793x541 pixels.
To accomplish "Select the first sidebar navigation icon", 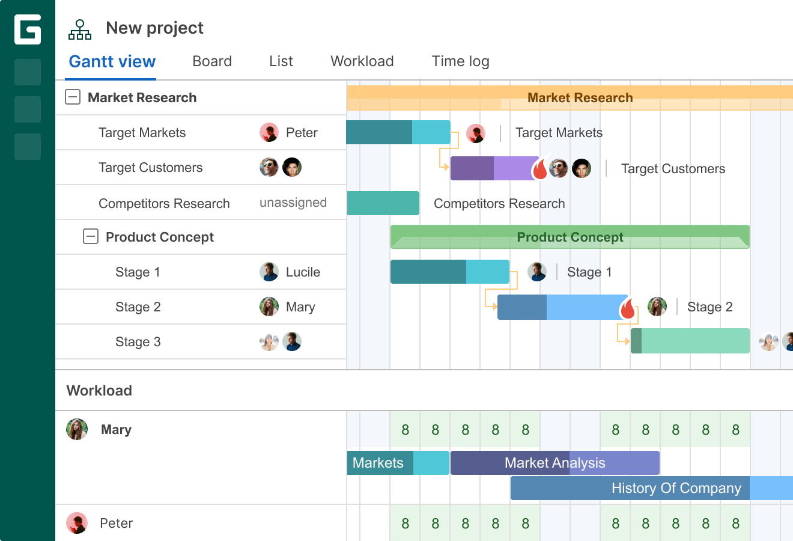I will pyautogui.click(x=27, y=72).
